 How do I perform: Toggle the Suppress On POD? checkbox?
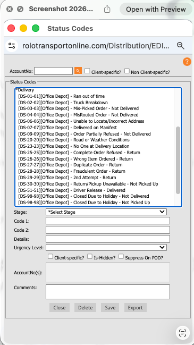121,257
